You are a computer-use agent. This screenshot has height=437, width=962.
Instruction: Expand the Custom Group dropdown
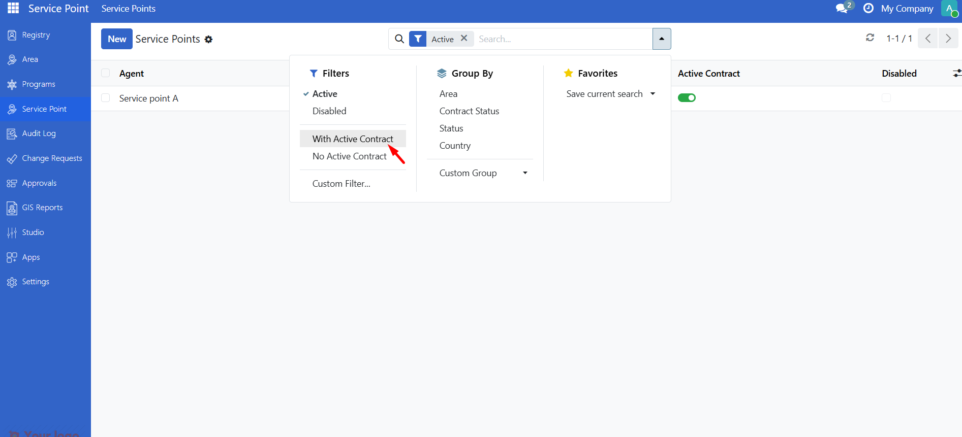(480, 173)
